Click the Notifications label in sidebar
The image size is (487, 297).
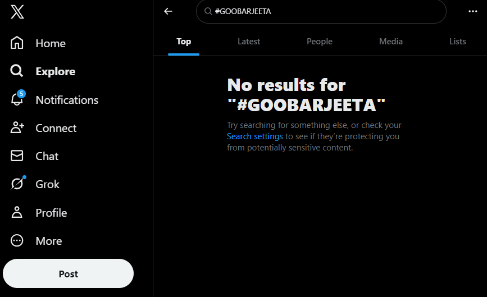tap(67, 100)
